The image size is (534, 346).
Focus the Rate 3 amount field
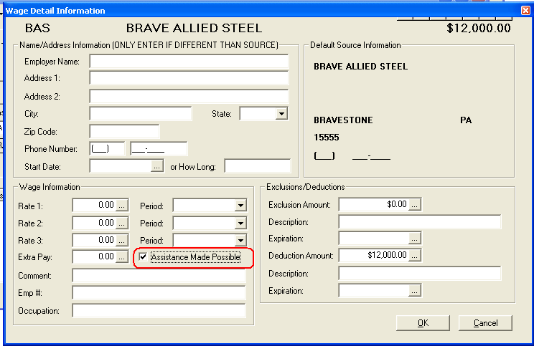94,240
